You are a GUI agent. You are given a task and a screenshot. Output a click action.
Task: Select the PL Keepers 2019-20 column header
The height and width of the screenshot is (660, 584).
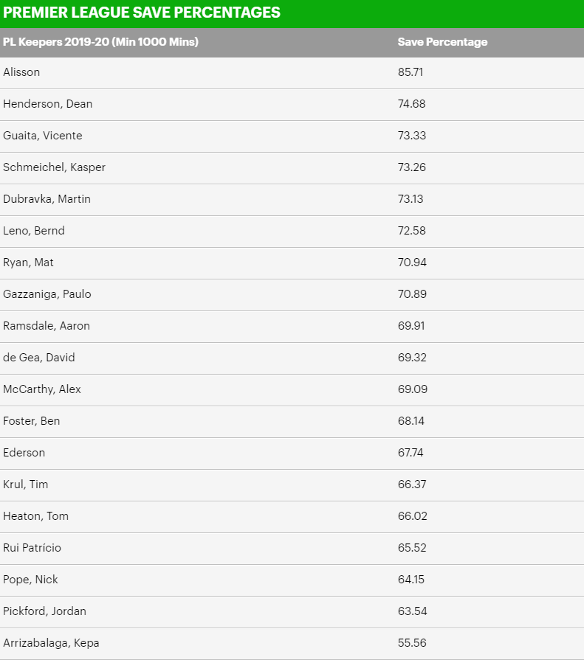100,42
